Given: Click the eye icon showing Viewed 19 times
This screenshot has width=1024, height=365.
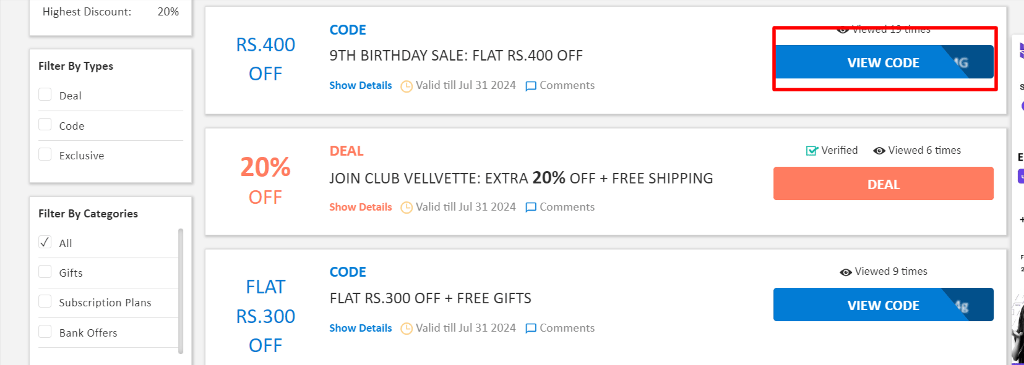Looking at the screenshot, I should pos(843,29).
